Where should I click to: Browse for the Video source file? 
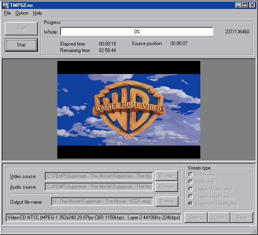click(166, 176)
